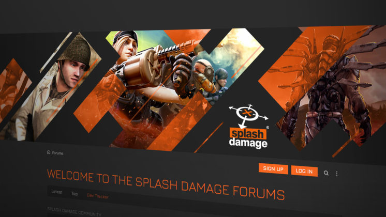Click the SIGN UP button
The height and width of the screenshot is (217, 386).
pyautogui.click(x=273, y=168)
